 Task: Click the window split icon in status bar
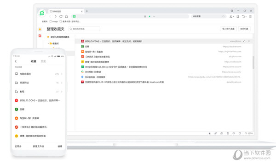240,133
